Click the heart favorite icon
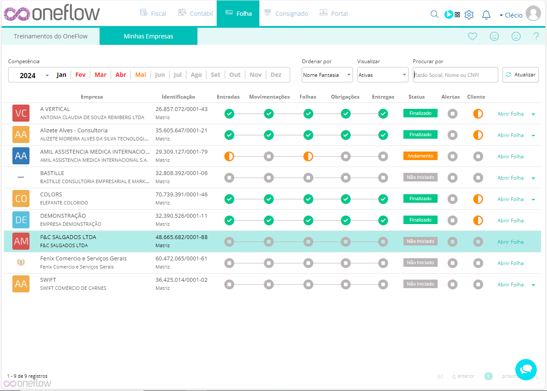 [472, 37]
